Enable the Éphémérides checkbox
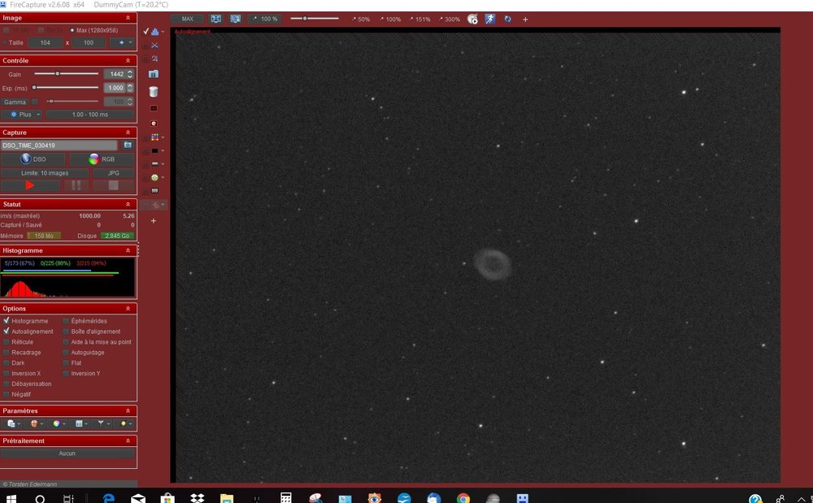The height and width of the screenshot is (503, 813). [x=66, y=321]
